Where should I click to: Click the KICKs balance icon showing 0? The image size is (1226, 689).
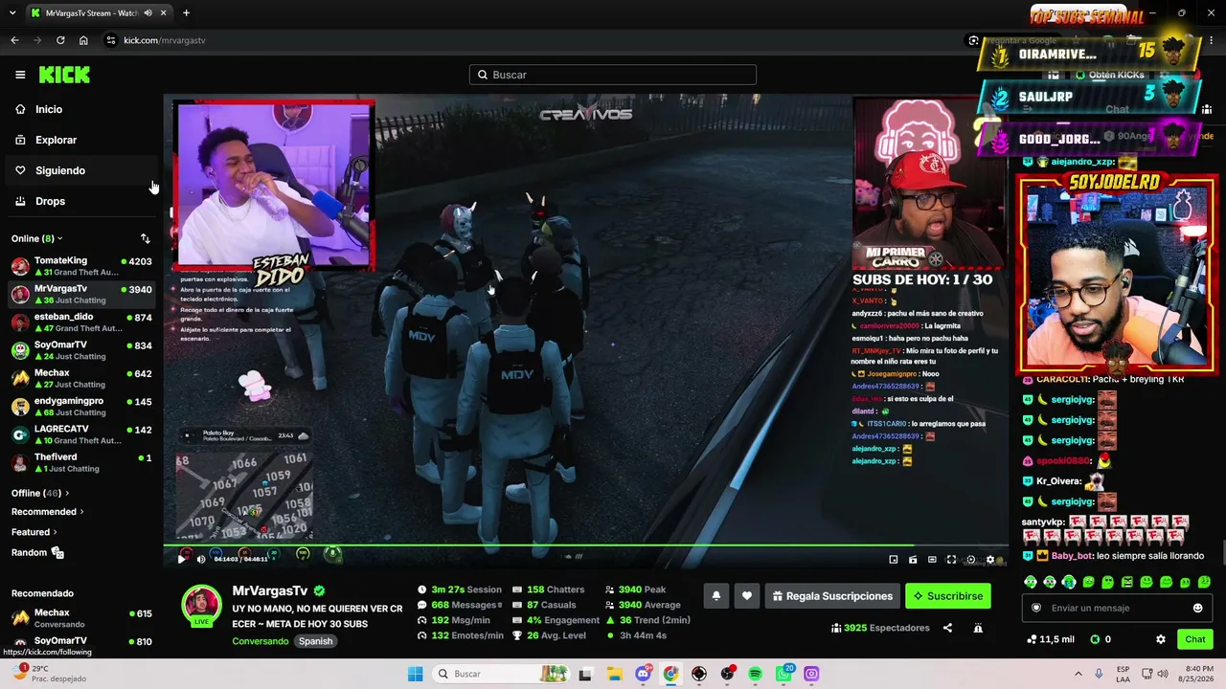(1100, 639)
